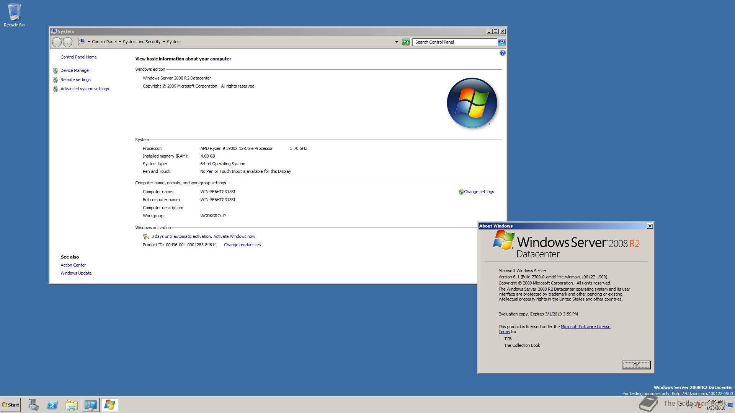Refresh the System page via green refresh icon
Image resolution: width=735 pixels, height=413 pixels.
[406, 42]
